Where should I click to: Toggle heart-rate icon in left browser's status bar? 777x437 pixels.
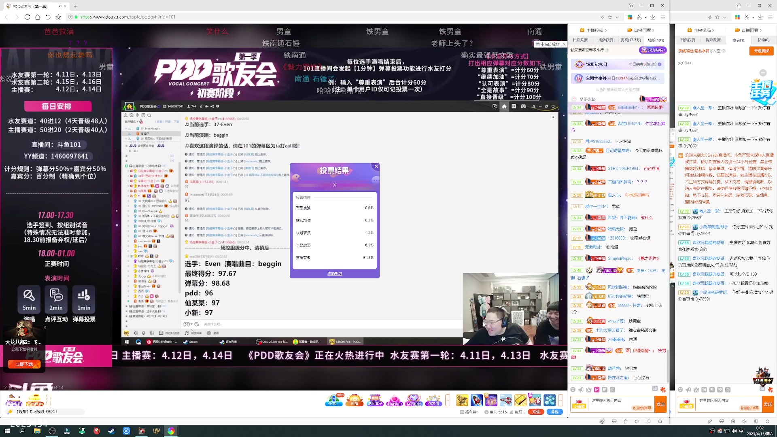tap(614, 421)
